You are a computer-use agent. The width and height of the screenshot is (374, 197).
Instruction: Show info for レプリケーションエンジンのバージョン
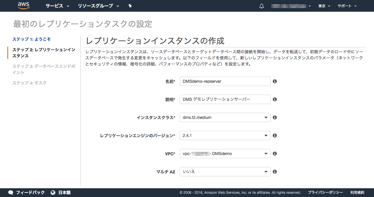tap(275, 136)
